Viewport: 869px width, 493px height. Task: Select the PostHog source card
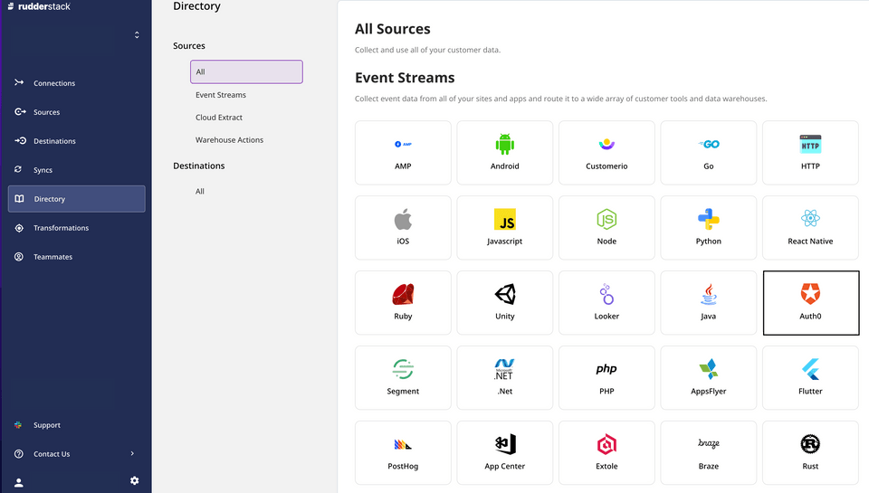click(x=403, y=452)
